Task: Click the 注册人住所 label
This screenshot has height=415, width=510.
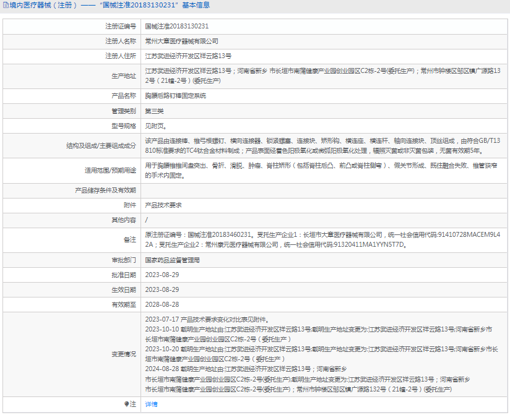Action: 121,56
